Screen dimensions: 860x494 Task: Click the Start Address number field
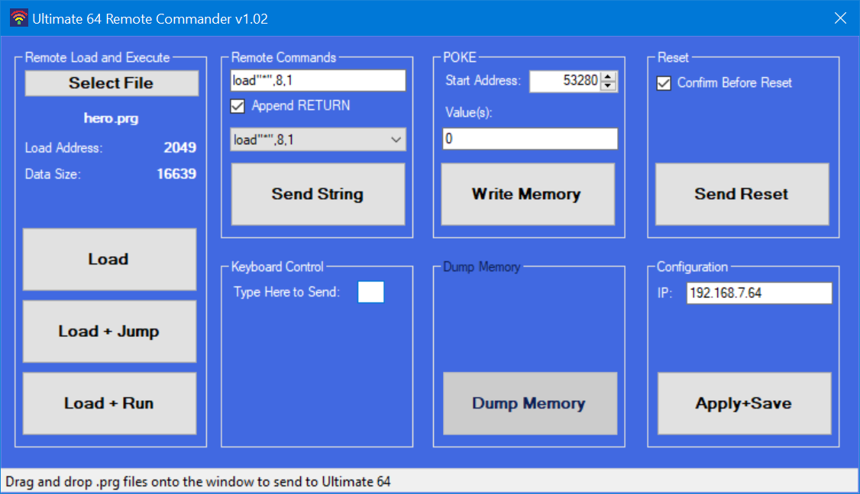pos(565,81)
